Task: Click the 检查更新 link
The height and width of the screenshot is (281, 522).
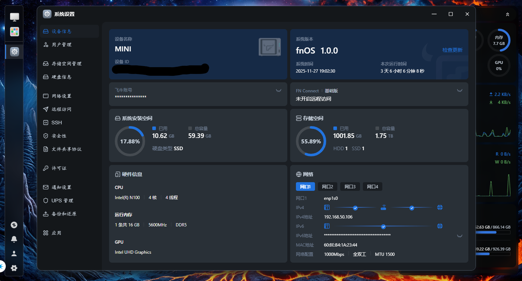Action: [x=453, y=50]
